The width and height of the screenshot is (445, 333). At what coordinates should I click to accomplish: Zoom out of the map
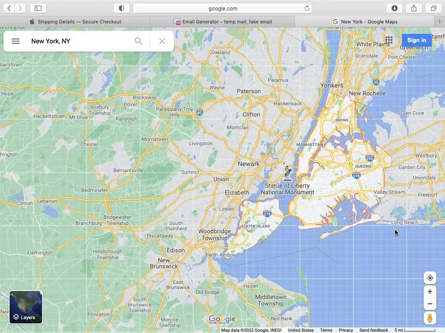point(430,304)
